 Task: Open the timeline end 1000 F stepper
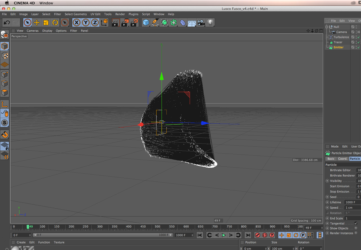point(192,235)
